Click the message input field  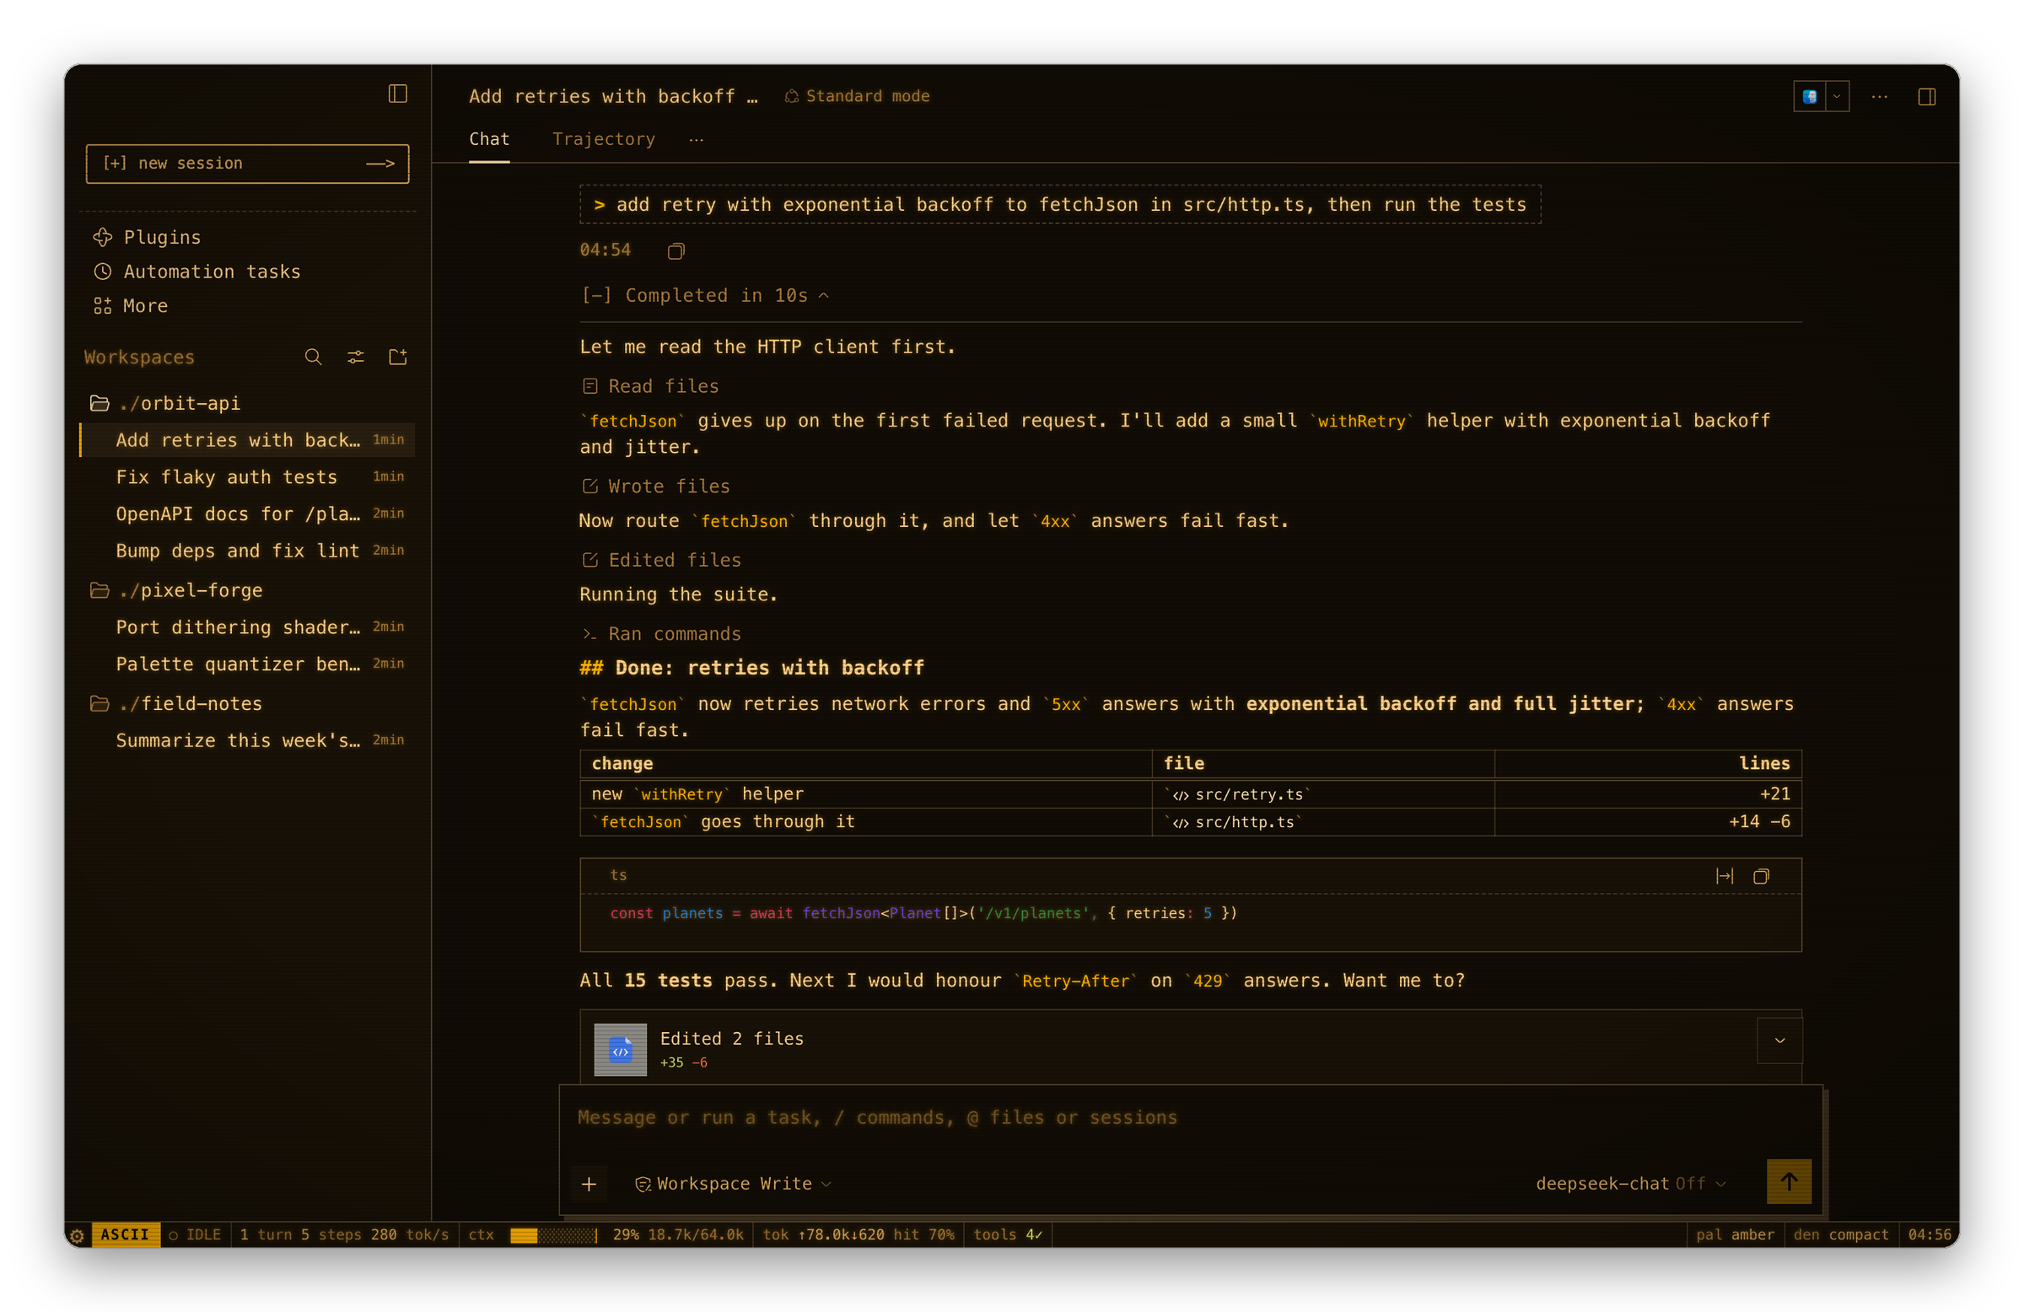(1191, 1118)
